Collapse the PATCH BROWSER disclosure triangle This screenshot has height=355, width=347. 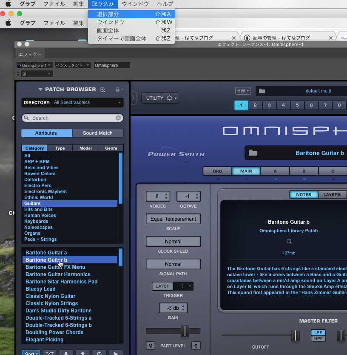[40, 89]
